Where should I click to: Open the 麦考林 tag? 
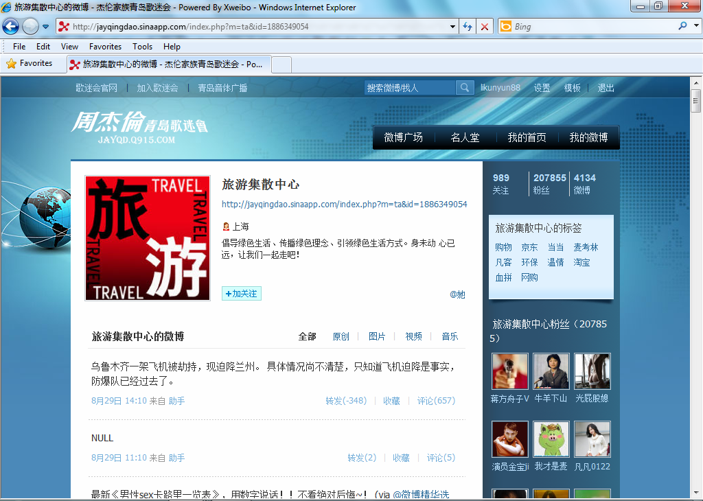[586, 247]
